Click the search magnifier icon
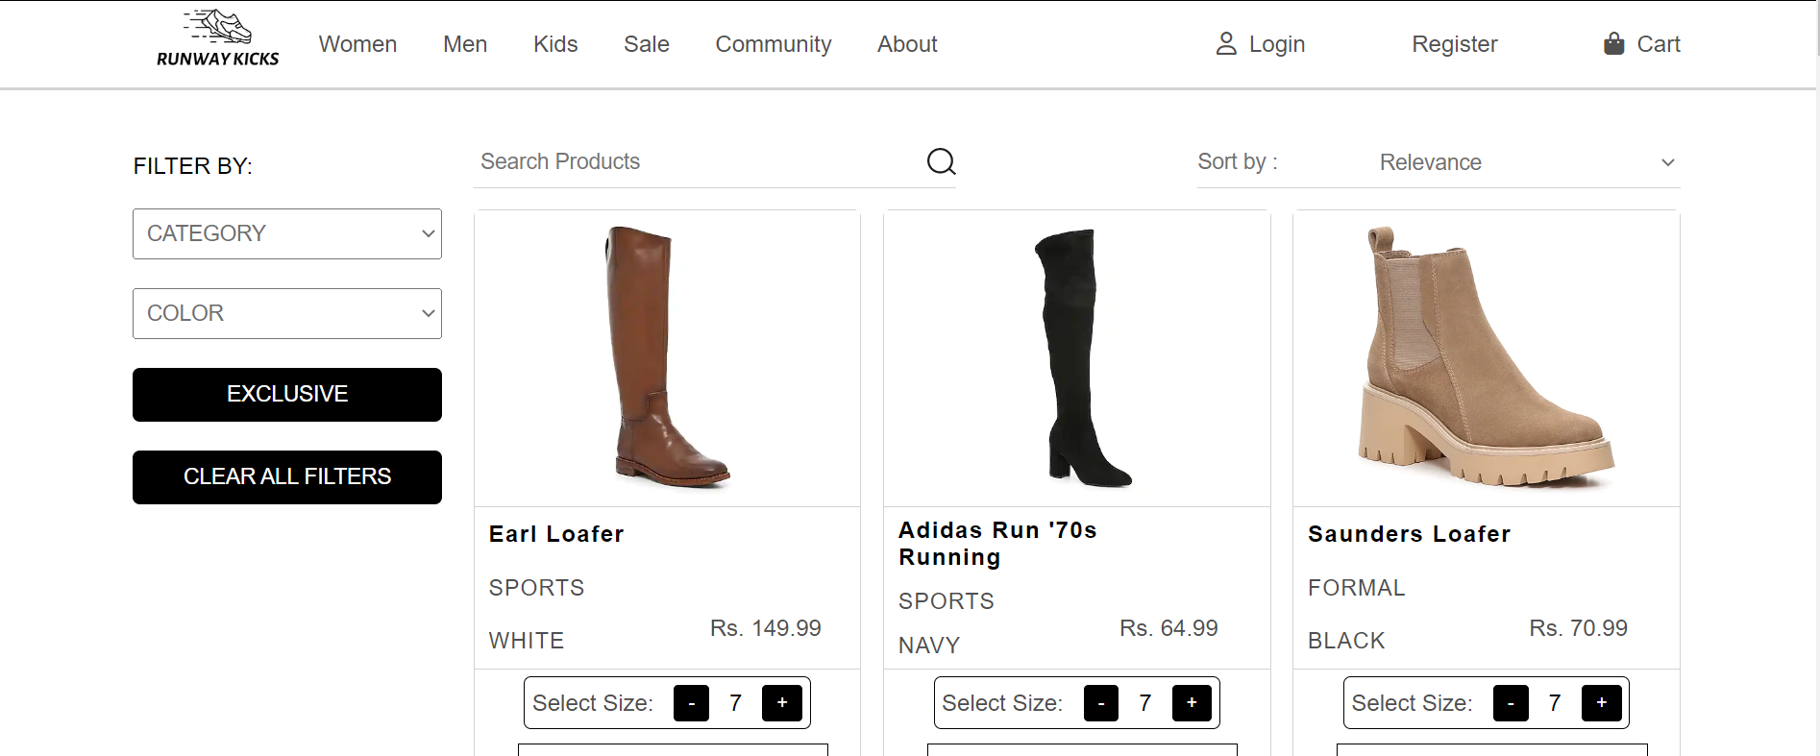The height and width of the screenshot is (756, 1820). [x=940, y=161]
